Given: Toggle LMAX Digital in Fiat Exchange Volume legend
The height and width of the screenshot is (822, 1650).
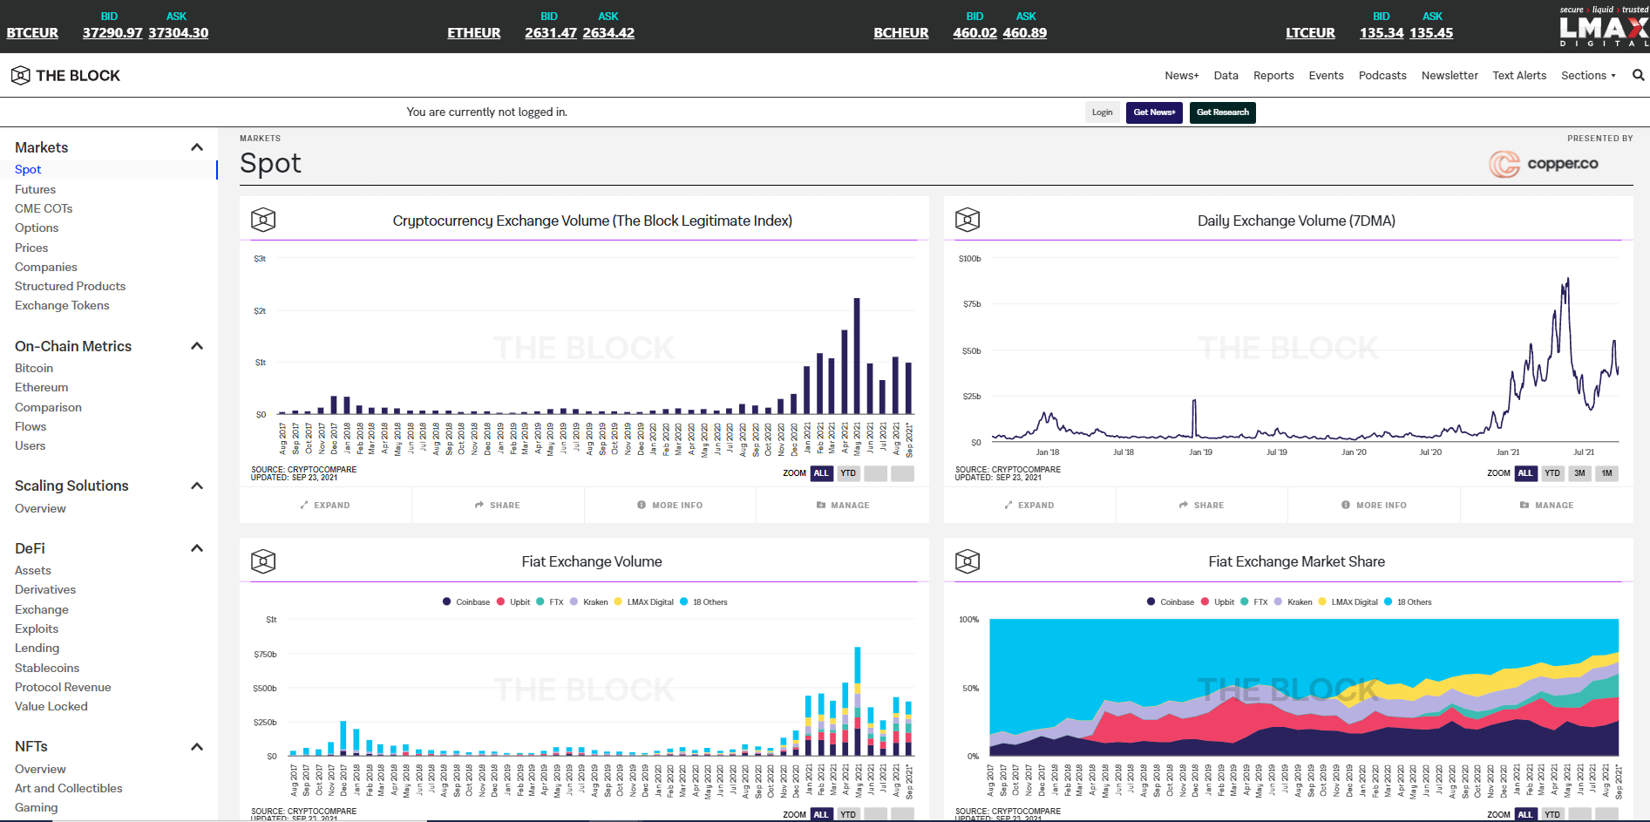Looking at the screenshot, I should click(644, 602).
